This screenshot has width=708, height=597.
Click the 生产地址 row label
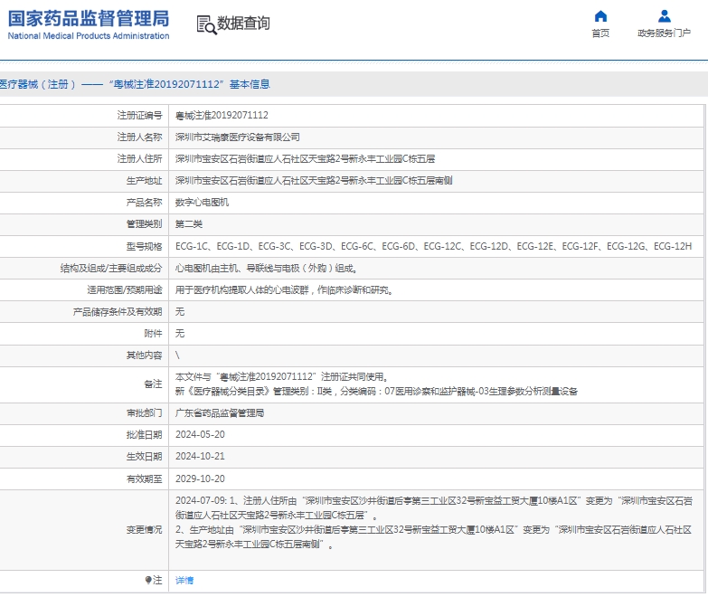click(x=144, y=181)
